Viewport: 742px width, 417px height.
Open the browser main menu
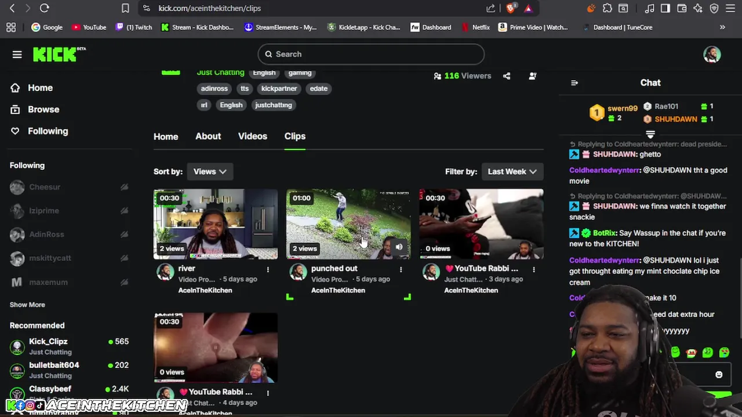click(730, 8)
